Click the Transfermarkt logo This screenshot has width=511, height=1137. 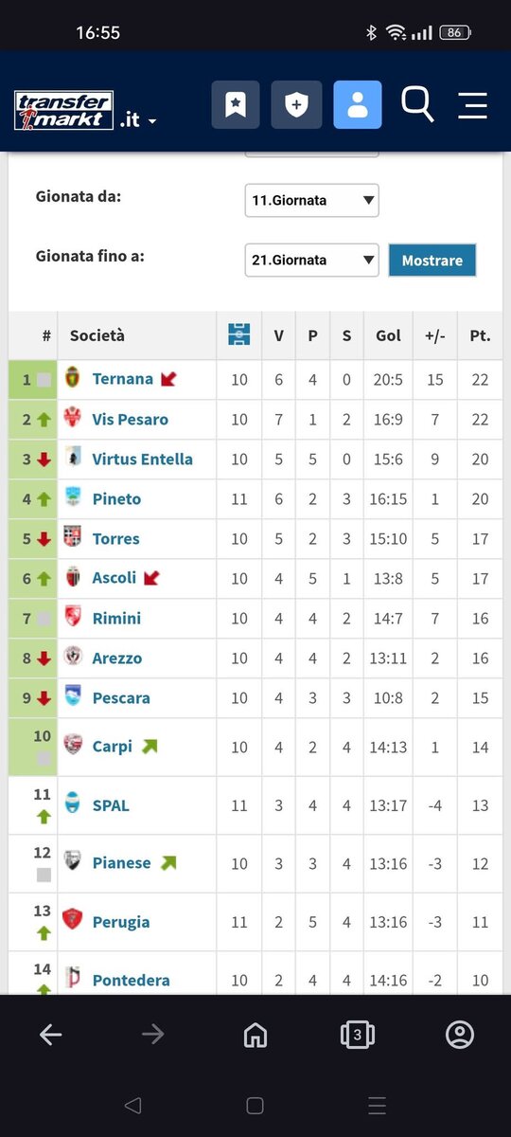pyautogui.click(x=64, y=110)
